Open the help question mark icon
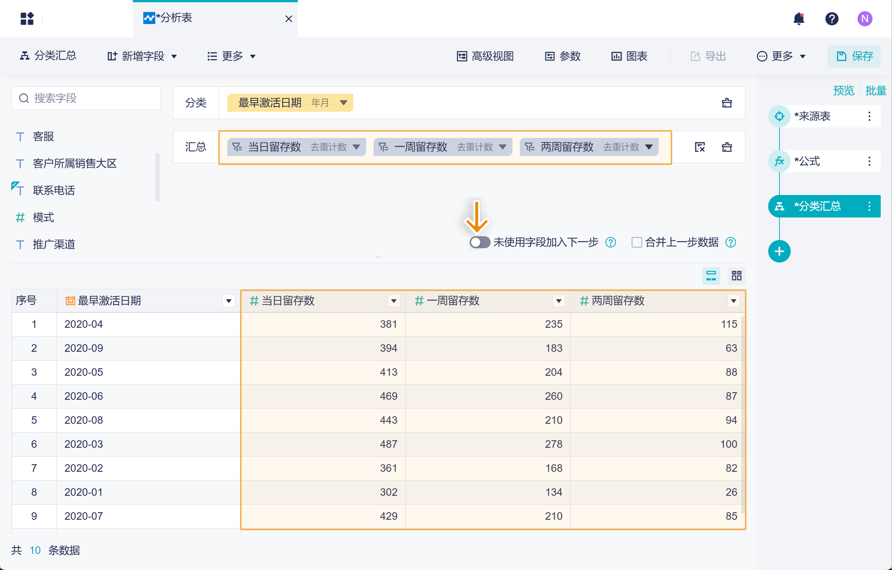This screenshot has height=570, width=892. click(832, 19)
